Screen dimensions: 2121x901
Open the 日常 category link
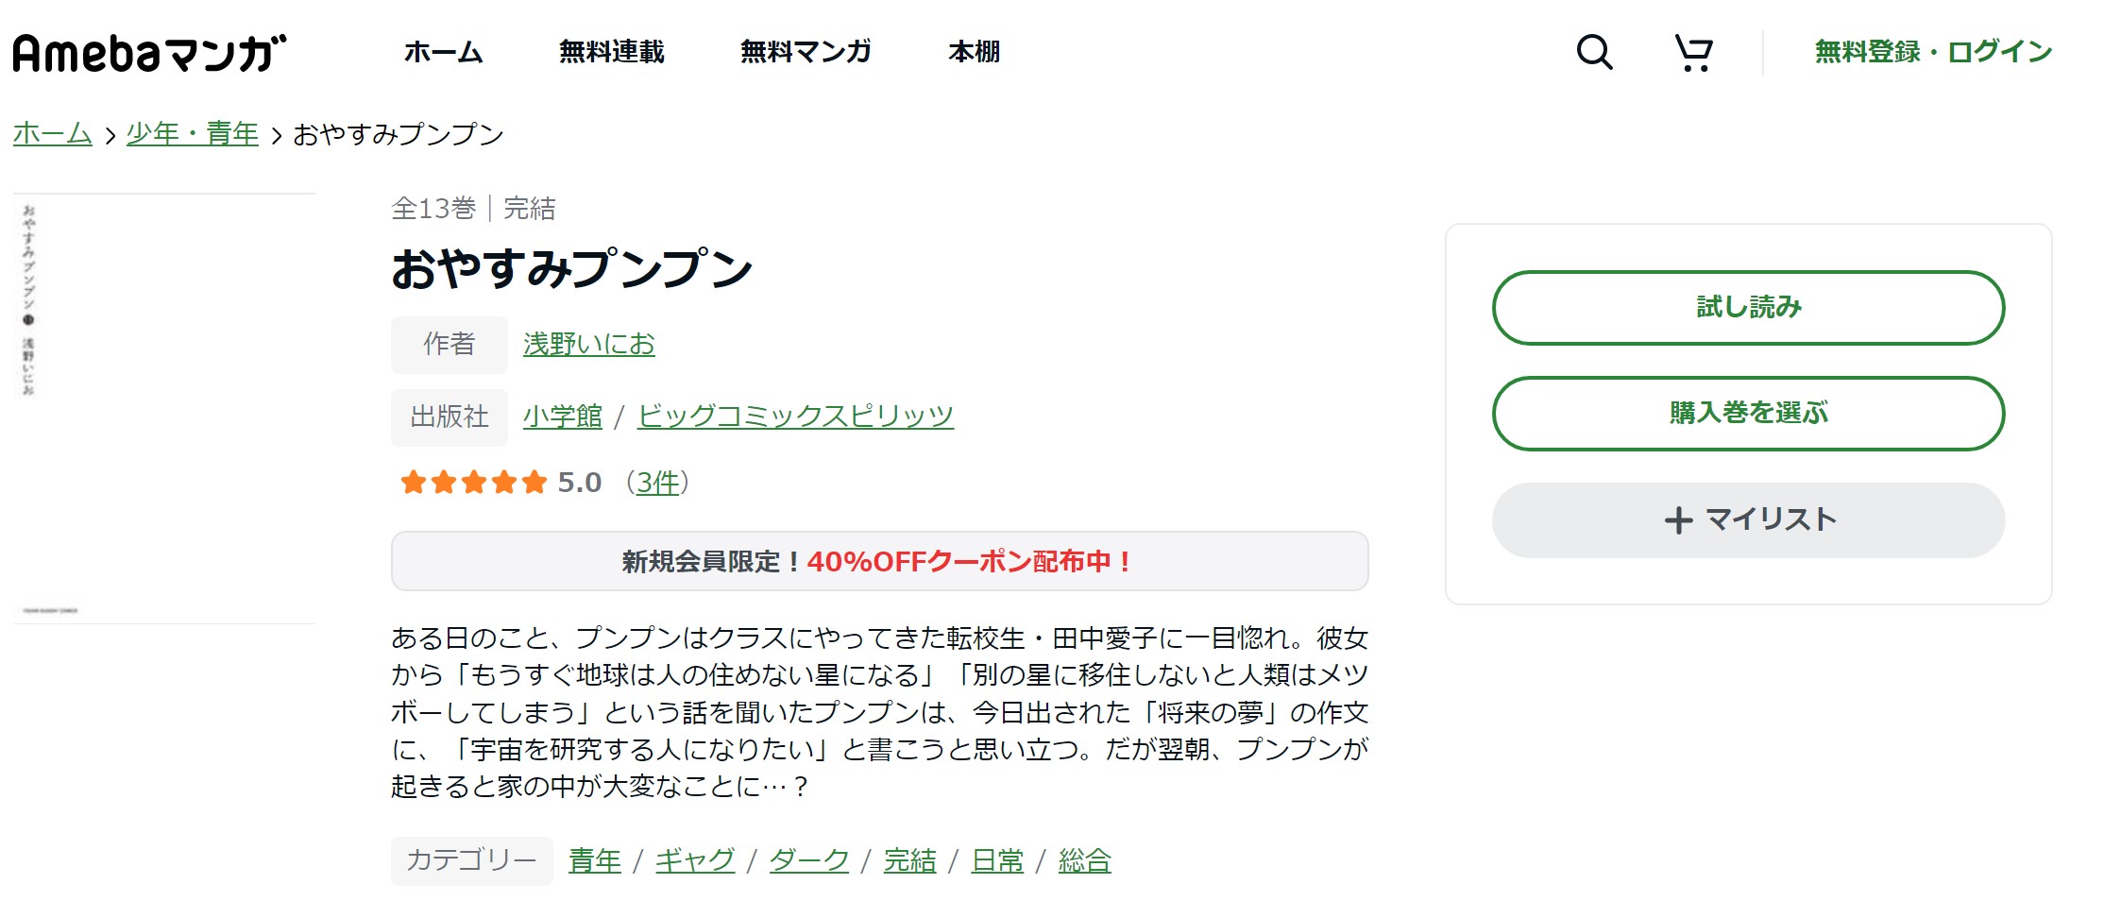coord(997,860)
